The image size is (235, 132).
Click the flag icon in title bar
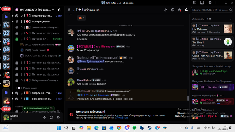194,3
